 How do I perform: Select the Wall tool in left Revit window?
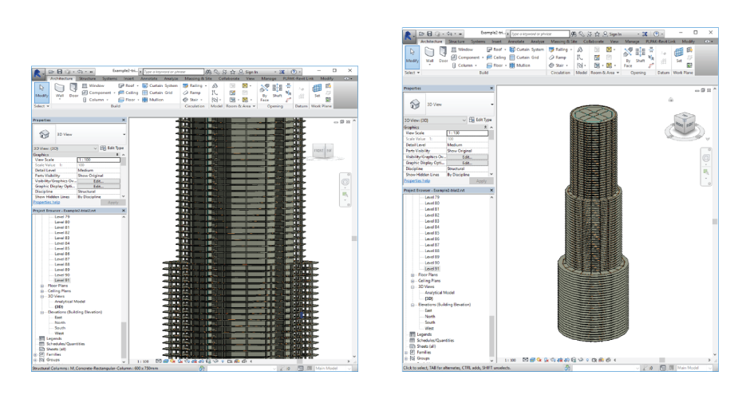tap(59, 90)
